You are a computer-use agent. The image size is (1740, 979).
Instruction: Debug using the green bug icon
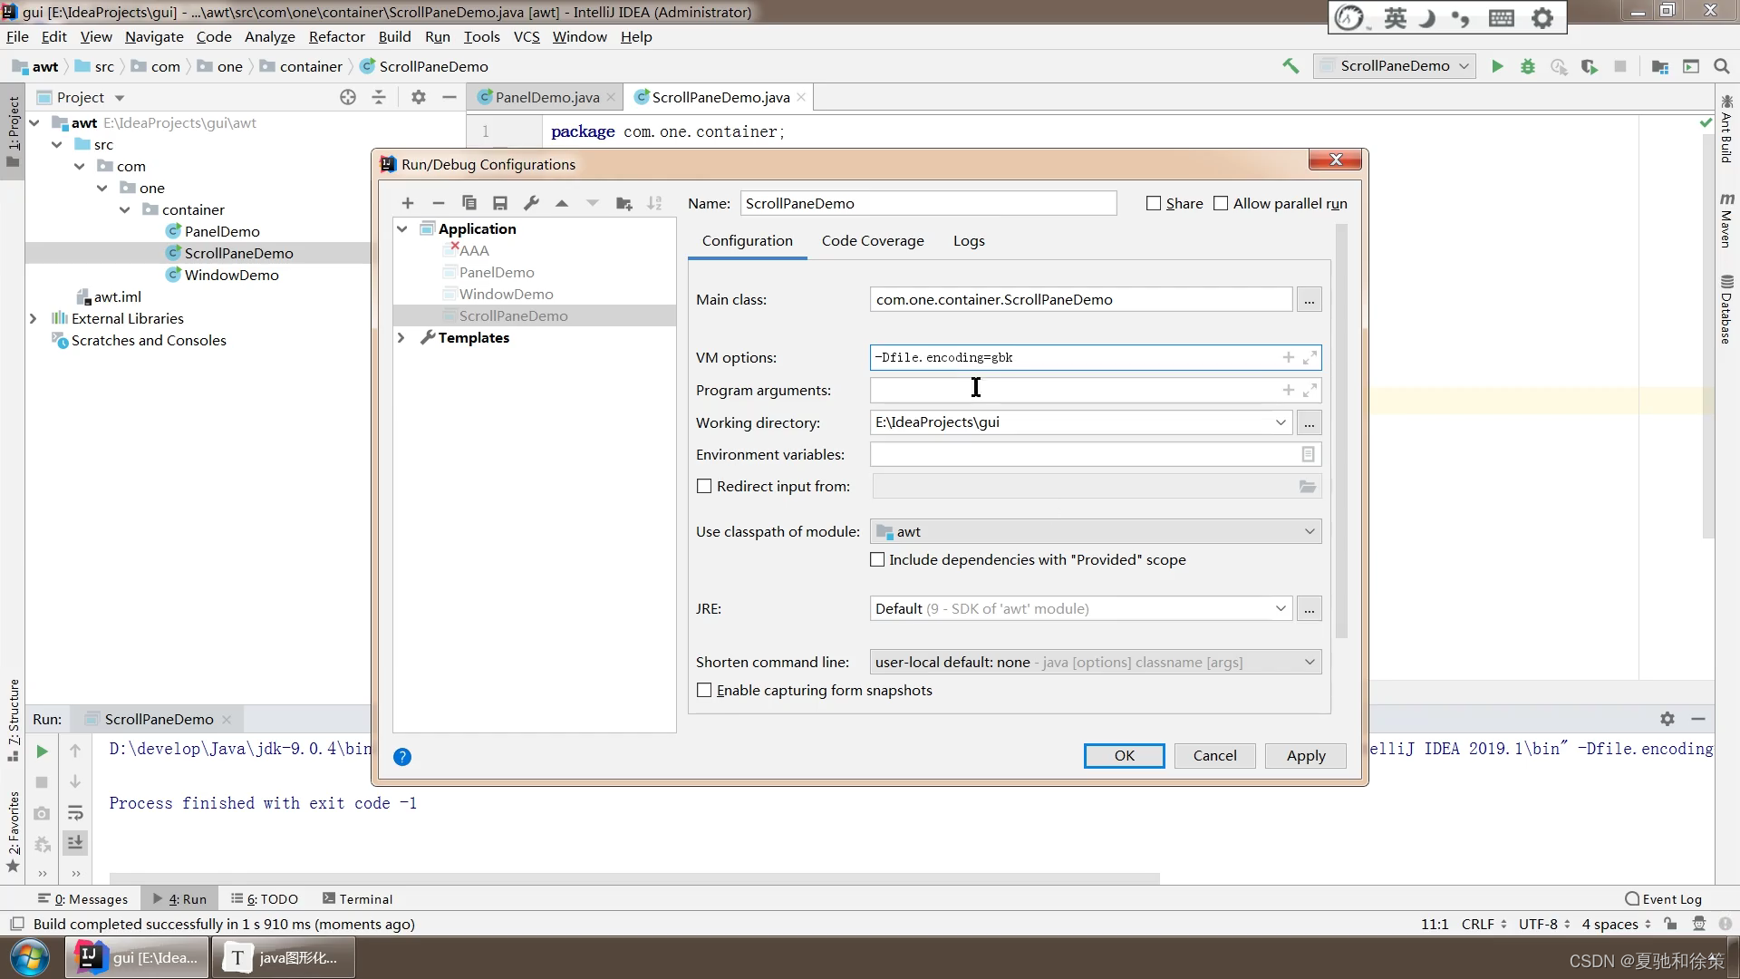(1528, 66)
